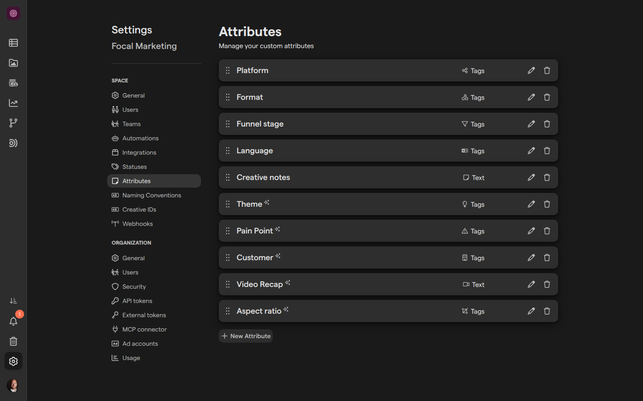Open the analytics chart icon in left rail
The image size is (643, 401).
pyautogui.click(x=13, y=103)
